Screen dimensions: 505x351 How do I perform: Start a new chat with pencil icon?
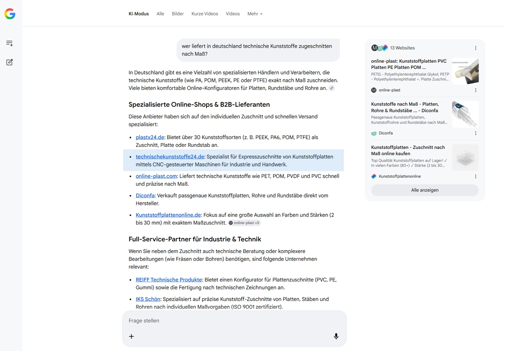[10, 62]
